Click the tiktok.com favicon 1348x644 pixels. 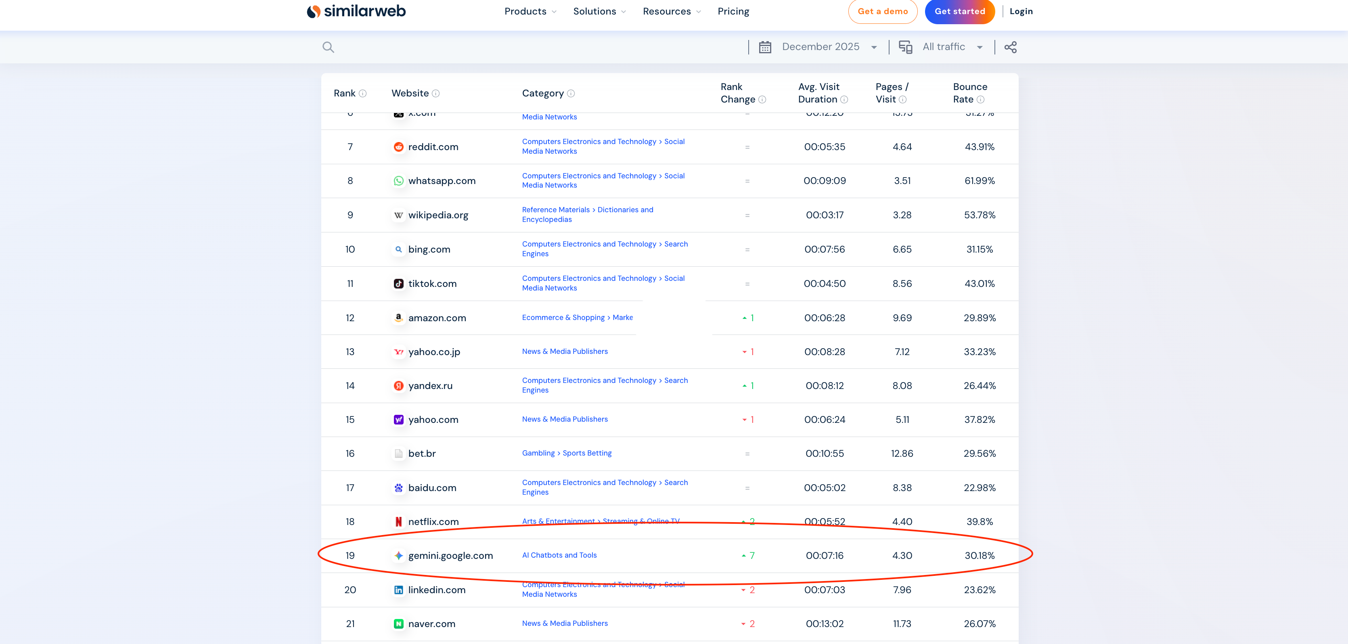pos(399,284)
